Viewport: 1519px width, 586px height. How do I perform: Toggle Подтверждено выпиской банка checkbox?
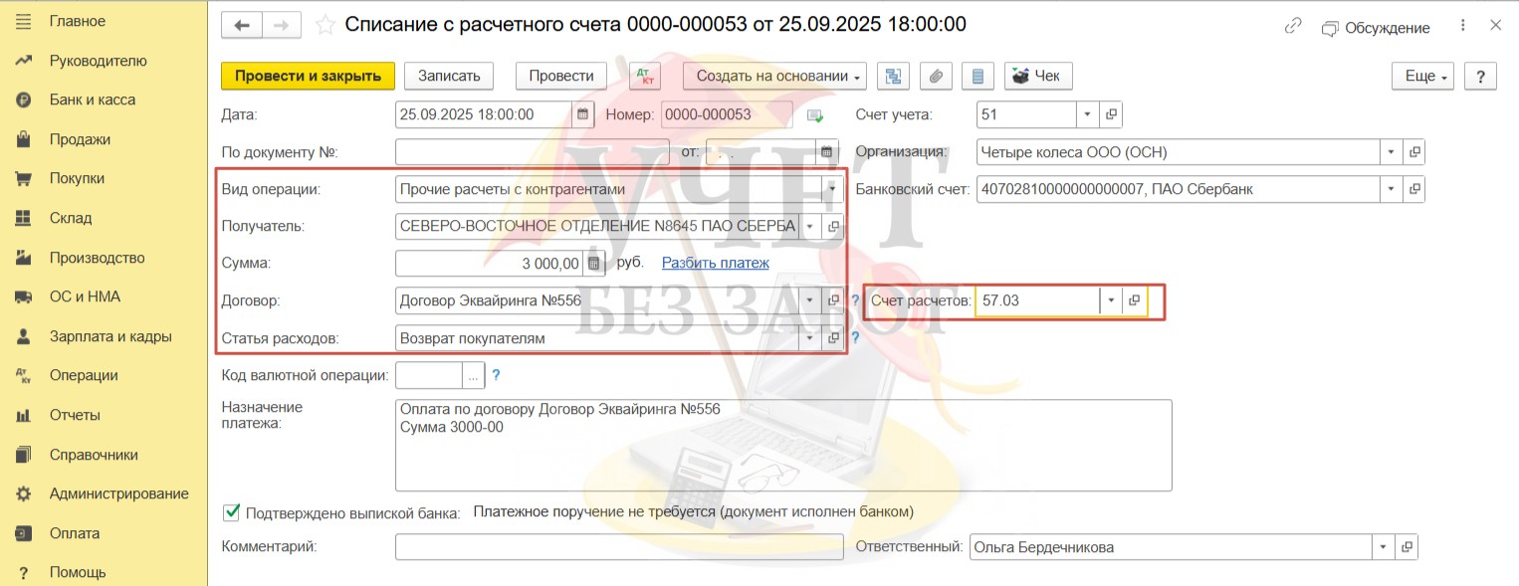(231, 512)
